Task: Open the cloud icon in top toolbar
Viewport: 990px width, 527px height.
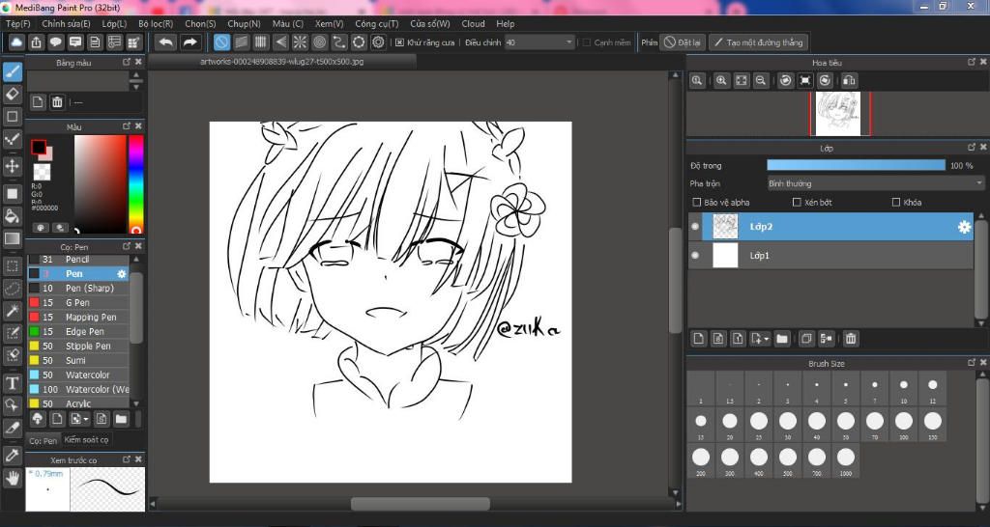Action: pyautogui.click(x=17, y=42)
